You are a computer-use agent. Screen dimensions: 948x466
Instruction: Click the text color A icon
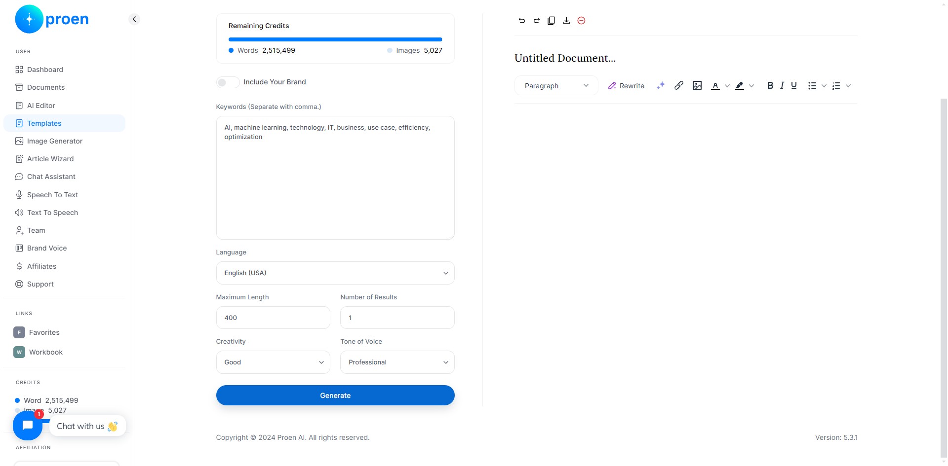click(x=715, y=86)
